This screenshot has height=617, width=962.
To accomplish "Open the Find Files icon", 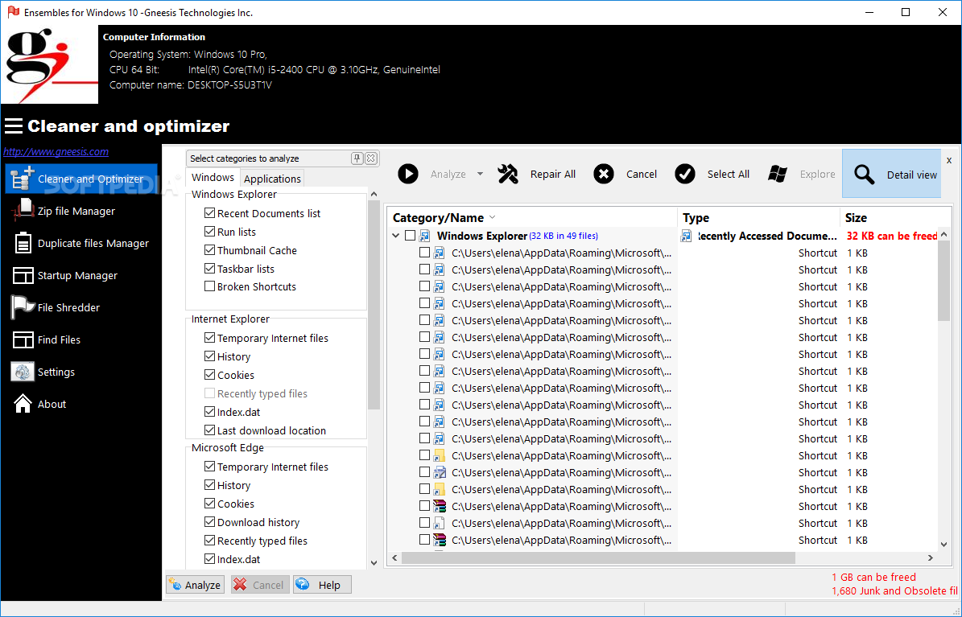I will point(23,339).
